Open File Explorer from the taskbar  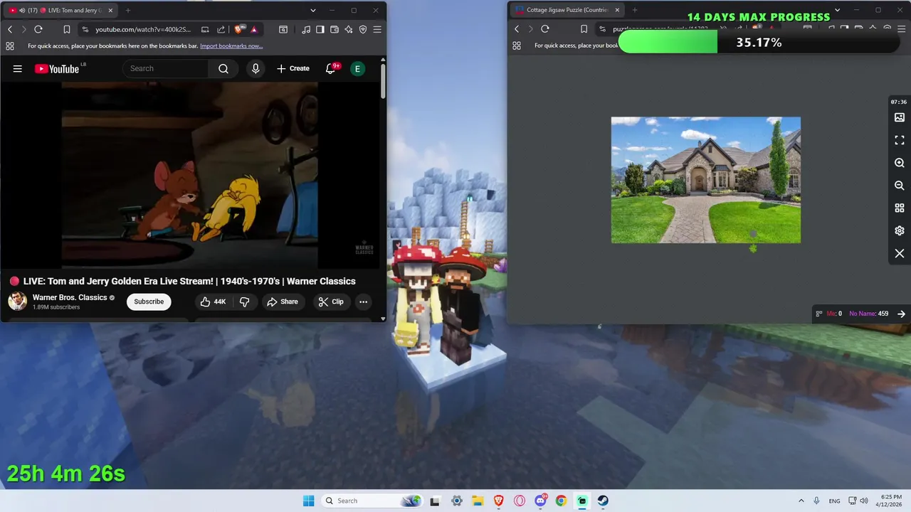point(478,501)
